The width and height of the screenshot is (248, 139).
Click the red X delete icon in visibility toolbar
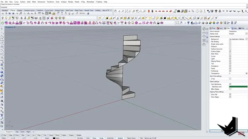52,18
